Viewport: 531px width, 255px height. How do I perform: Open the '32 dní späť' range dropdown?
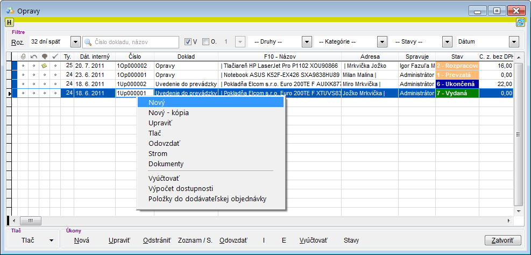[x=75, y=42]
